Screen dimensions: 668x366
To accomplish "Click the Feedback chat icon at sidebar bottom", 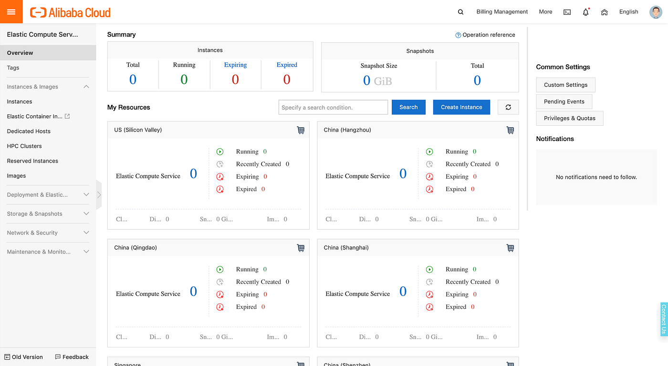I will (x=58, y=357).
